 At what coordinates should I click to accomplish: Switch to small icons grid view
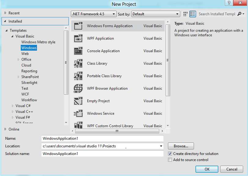pos(185,14)
